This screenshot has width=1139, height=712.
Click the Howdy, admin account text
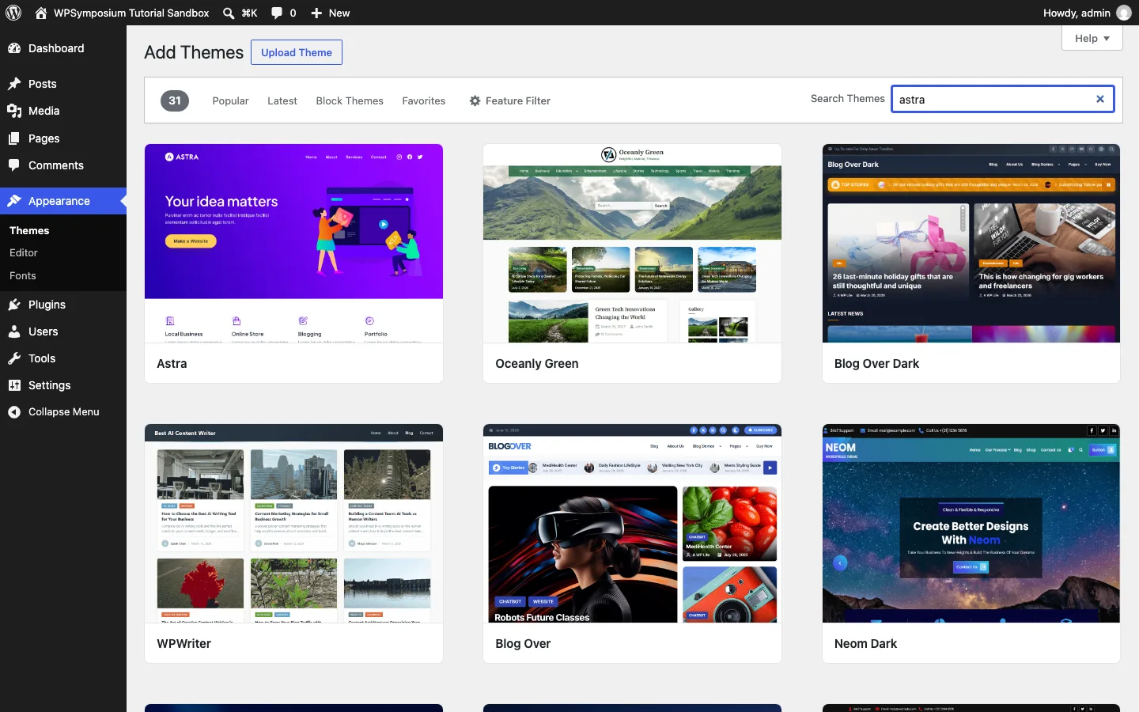(x=1077, y=13)
